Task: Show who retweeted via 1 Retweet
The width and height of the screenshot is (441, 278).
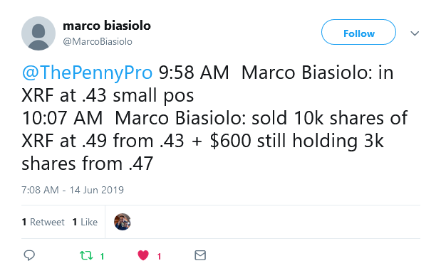Action: (43, 222)
